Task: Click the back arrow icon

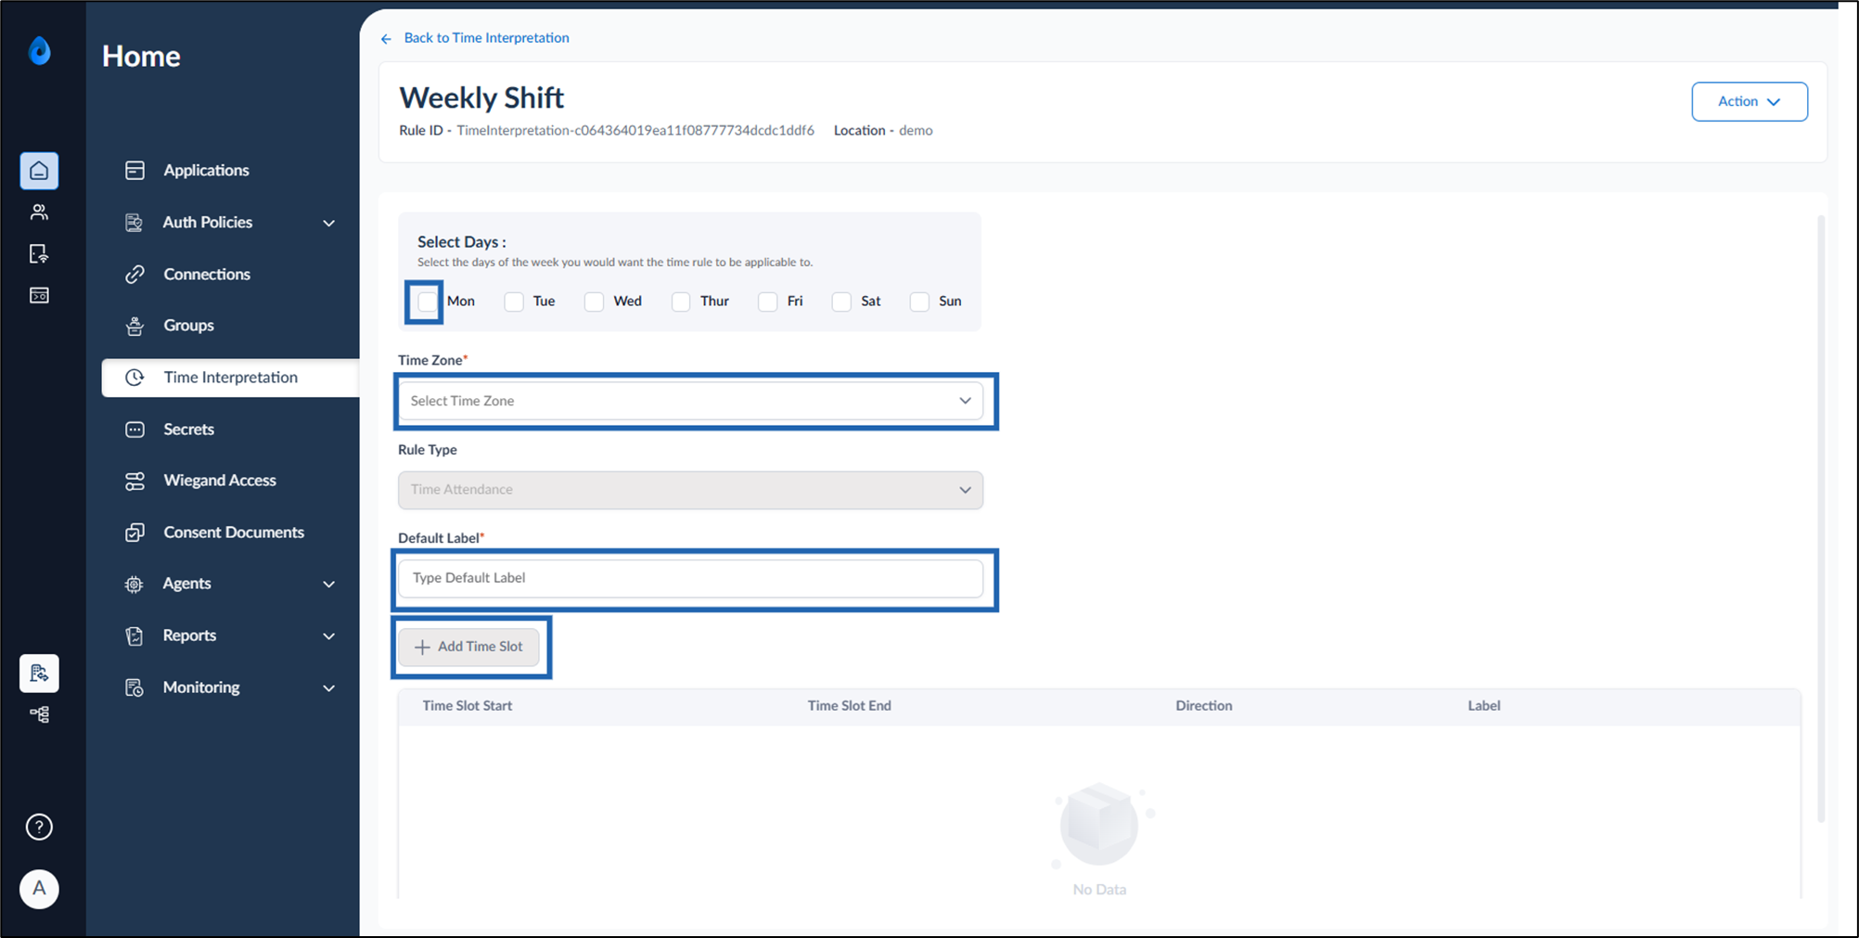Action: point(386,39)
